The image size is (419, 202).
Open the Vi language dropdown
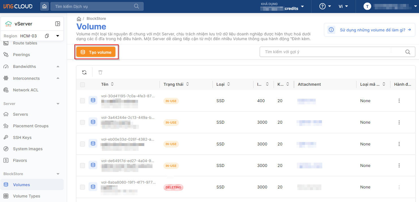coord(343,6)
